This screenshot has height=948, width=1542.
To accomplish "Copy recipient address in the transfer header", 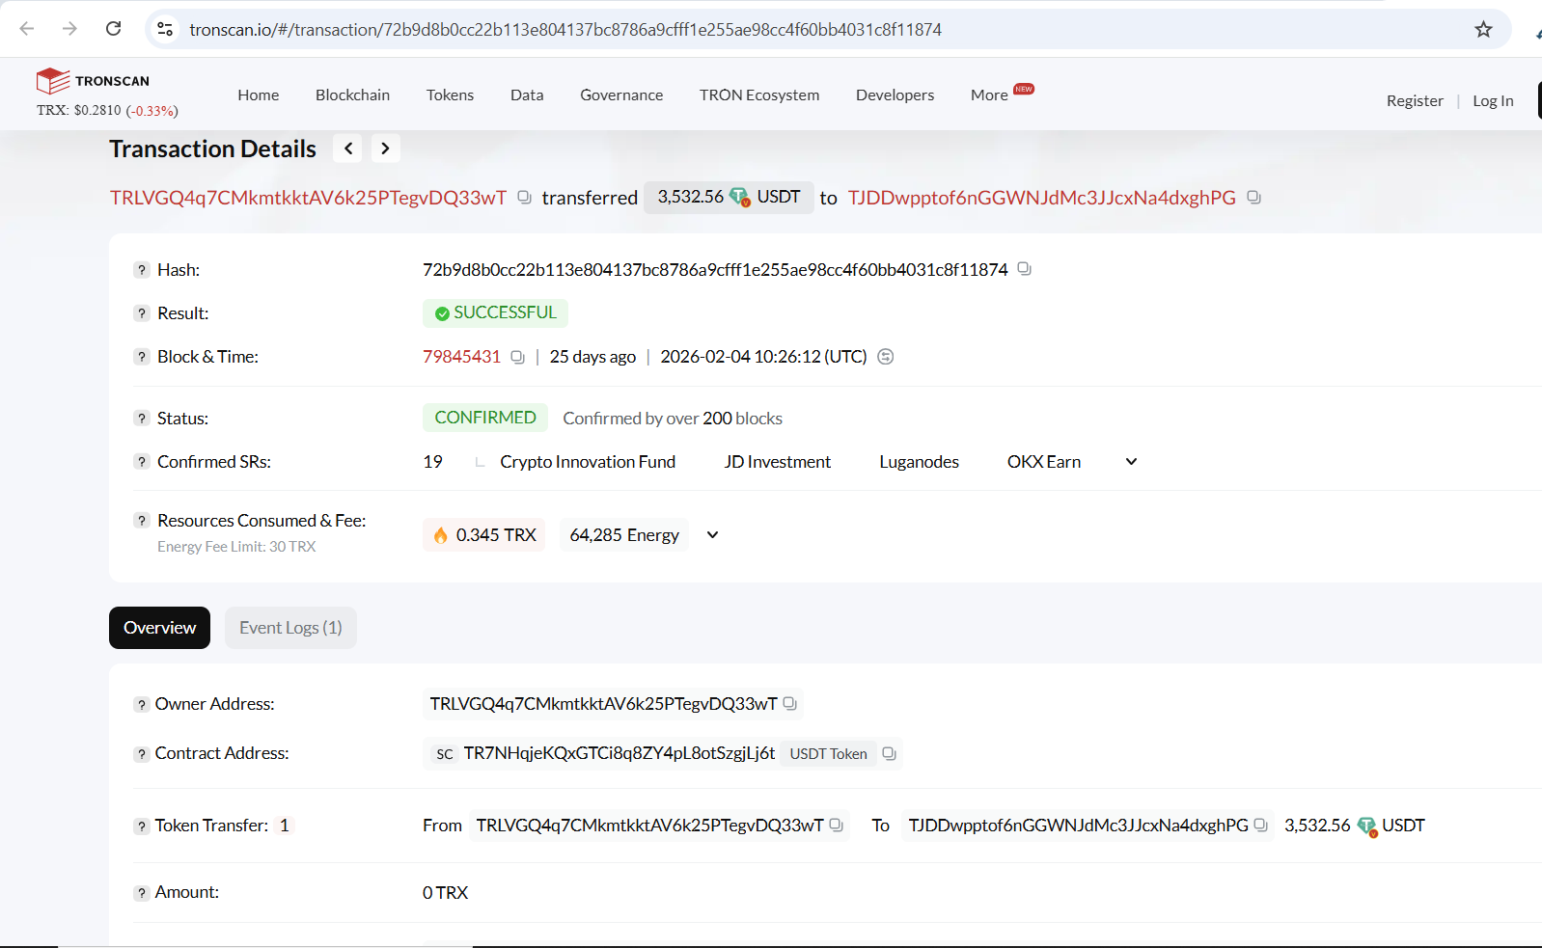I will [x=1253, y=198].
